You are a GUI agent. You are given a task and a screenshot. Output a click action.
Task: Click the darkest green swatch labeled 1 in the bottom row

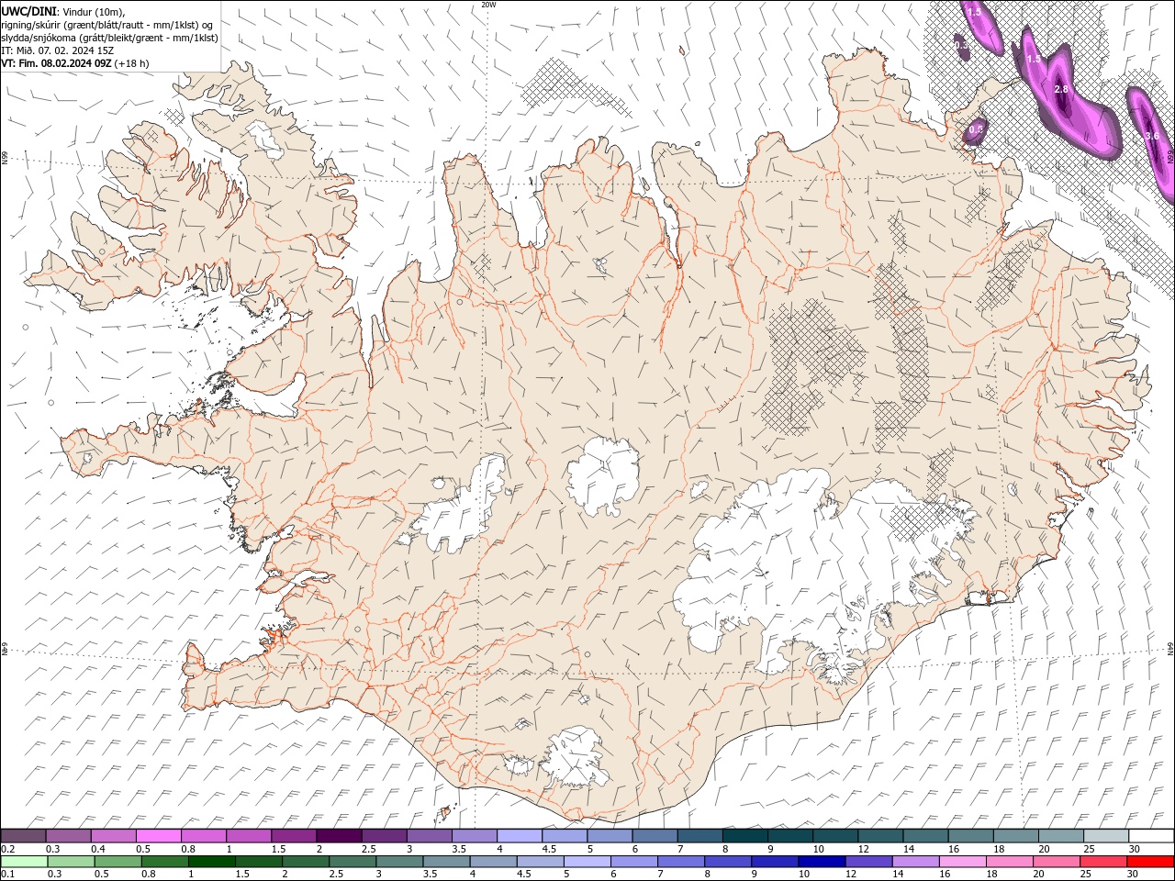[213, 862]
